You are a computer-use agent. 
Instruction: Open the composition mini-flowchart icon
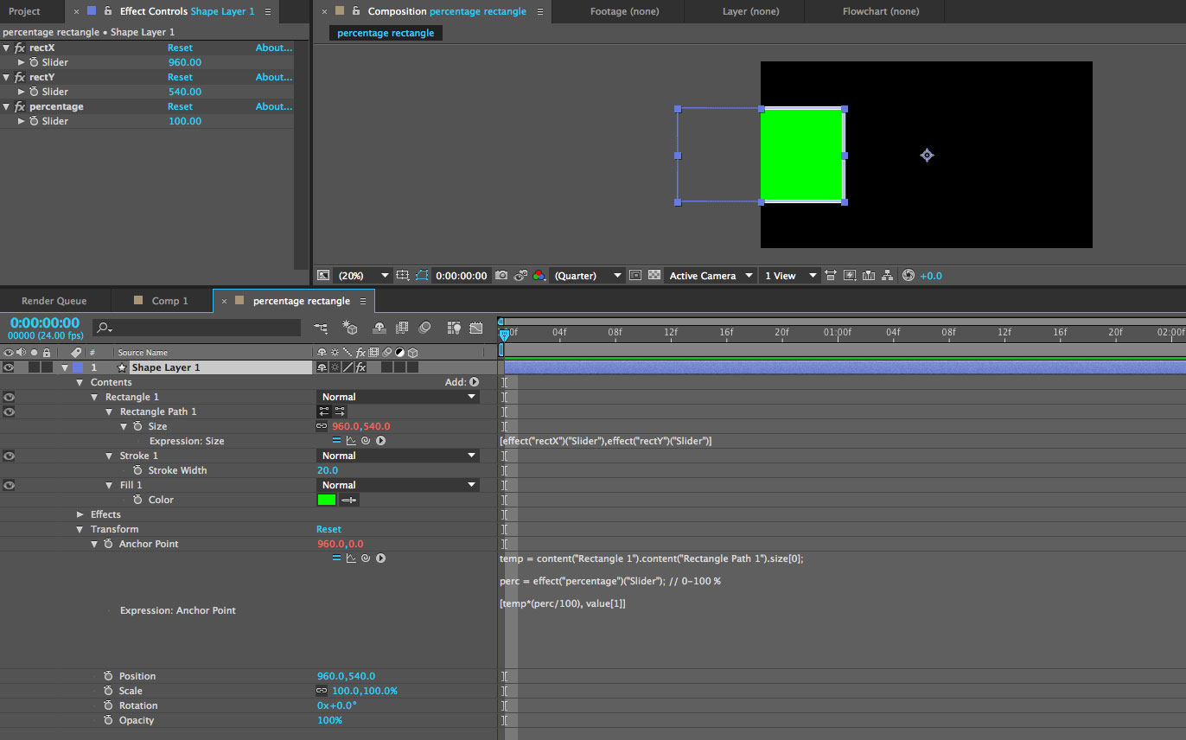point(322,328)
